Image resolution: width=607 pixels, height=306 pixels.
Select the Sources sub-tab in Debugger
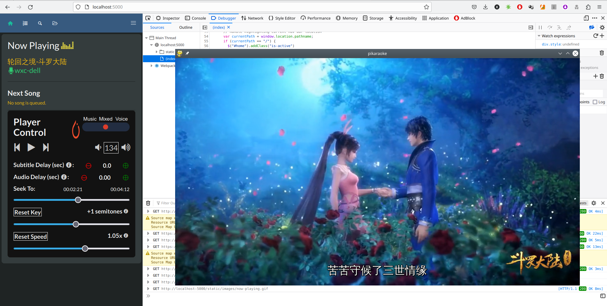tap(157, 27)
